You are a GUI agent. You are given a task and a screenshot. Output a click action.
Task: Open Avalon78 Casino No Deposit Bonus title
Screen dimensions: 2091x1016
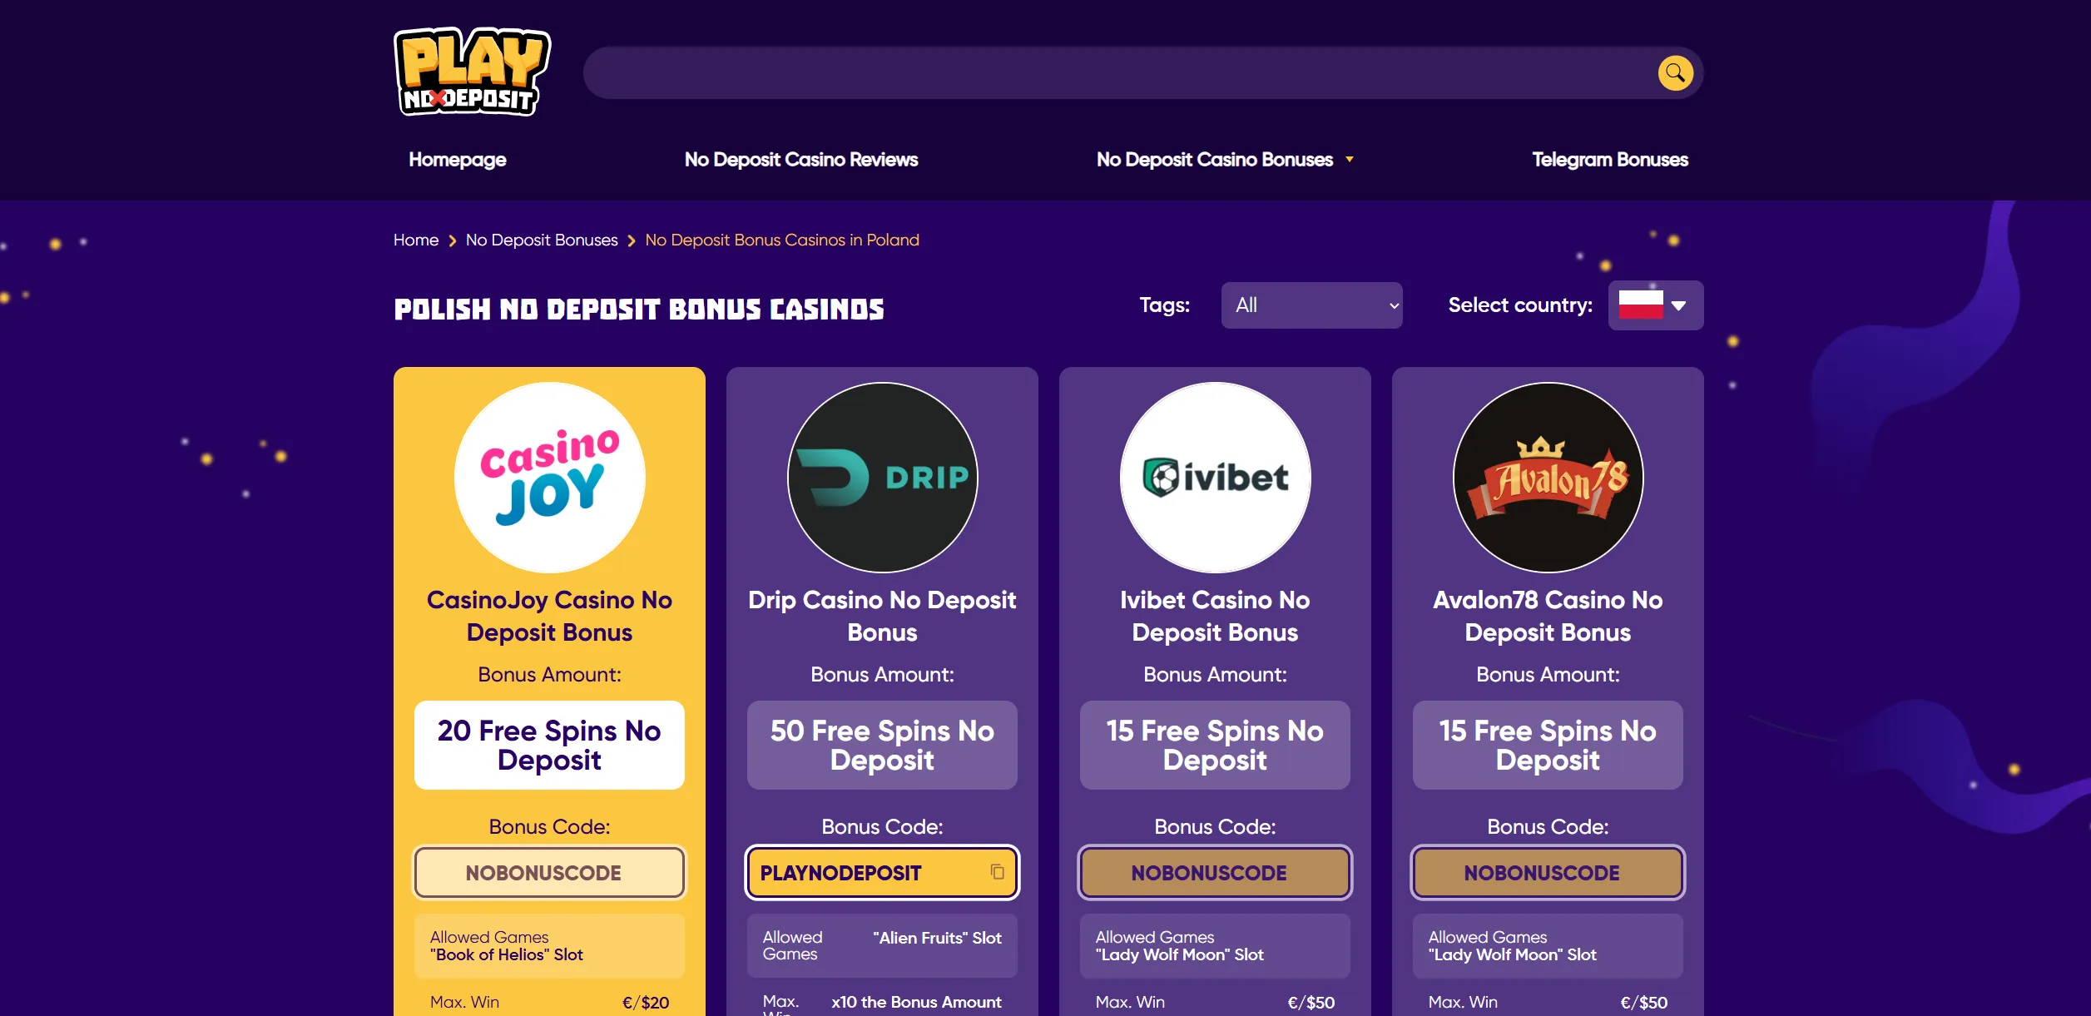tap(1548, 616)
